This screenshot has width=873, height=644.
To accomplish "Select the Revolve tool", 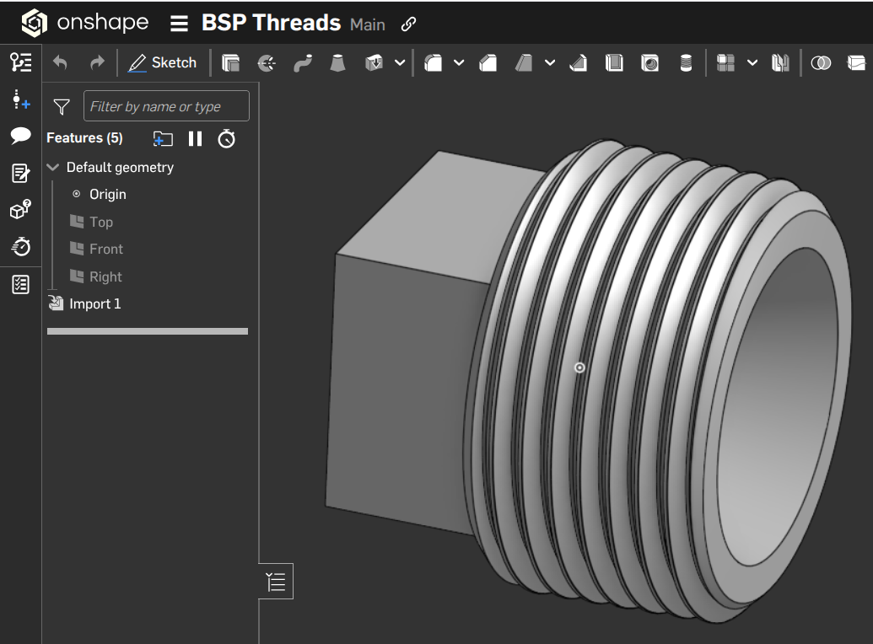I will (x=267, y=63).
